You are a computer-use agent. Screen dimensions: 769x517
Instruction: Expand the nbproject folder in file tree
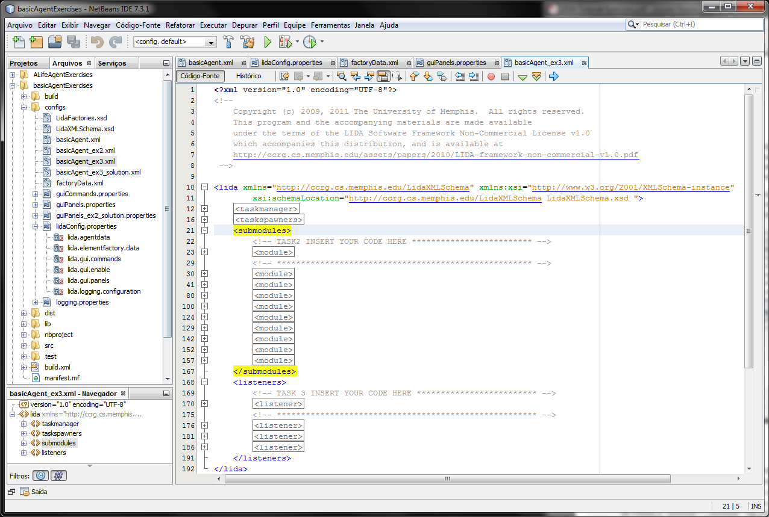pos(24,335)
